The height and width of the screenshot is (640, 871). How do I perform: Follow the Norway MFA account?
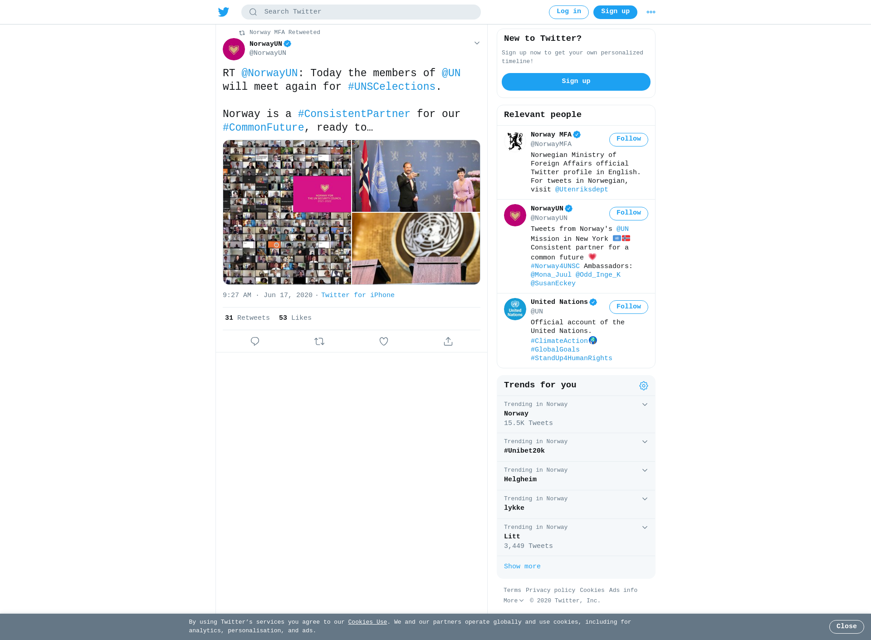pyautogui.click(x=629, y=139)
